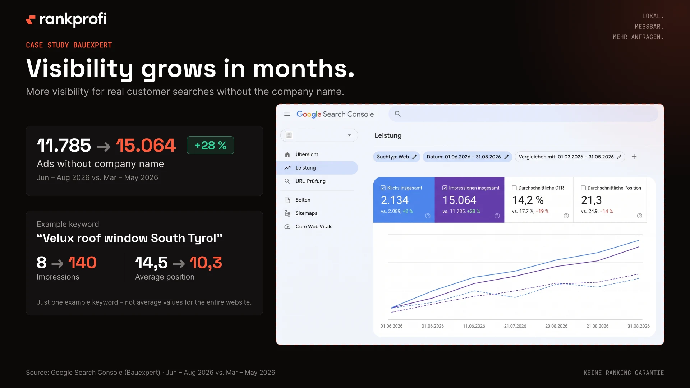Enable the Durchschnittliche Position checkbox

tap(583, 188)
